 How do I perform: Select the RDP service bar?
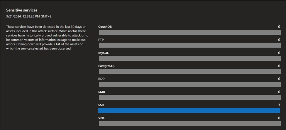click(190, 85)
